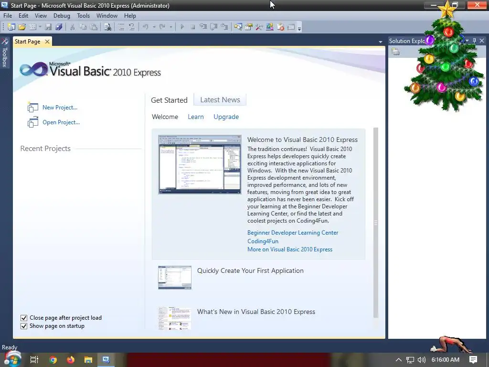Viewport: 489px width, 367px height.
Task: Pin the Solution Explorer panel with auto-hide
Action: tap(474, 41)
